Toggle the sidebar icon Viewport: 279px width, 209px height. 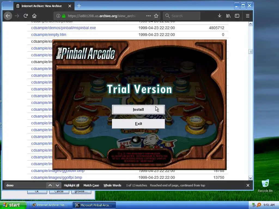point(237,16)
